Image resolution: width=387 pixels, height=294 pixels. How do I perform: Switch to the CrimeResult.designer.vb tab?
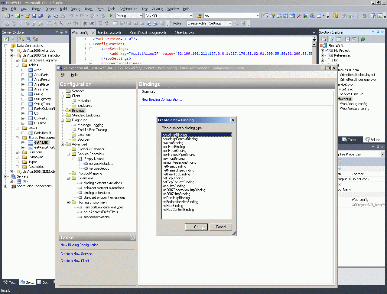tap(148, 32)
